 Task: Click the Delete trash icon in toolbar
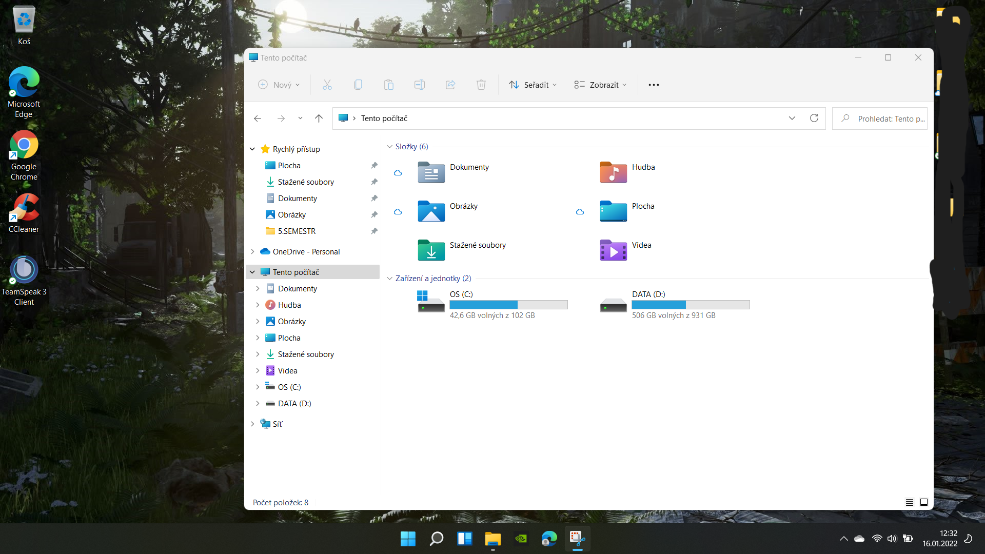(x=481, y=85)
